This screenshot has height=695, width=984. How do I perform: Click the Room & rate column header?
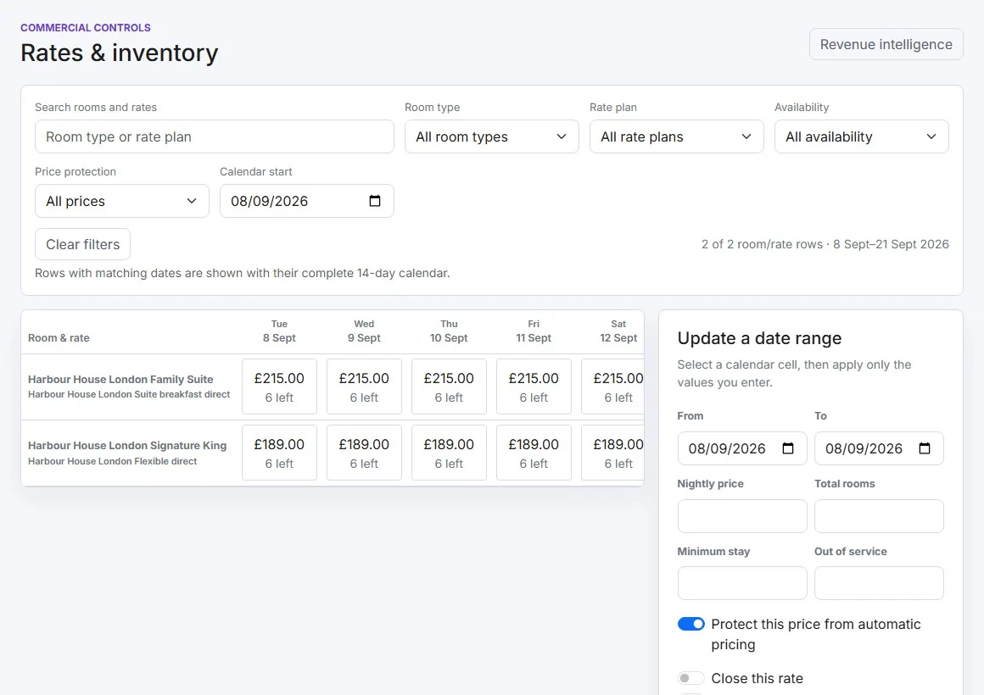click(59, 337)
